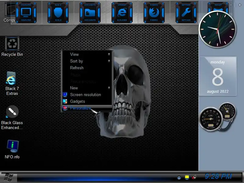Choose Refresh in the context menu
Image resolution: width=244 pixels, height=183 pixels.
tap(87, 68)
